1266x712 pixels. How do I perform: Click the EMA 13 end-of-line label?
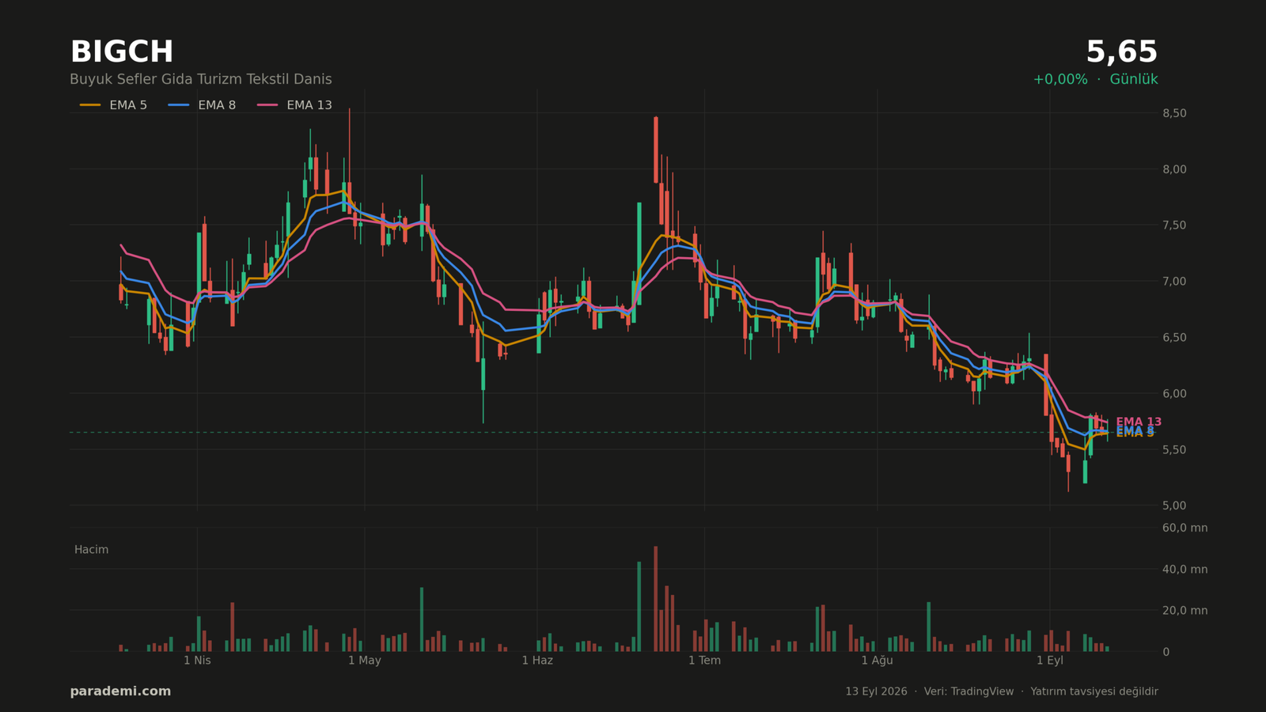coord(1139,422)
